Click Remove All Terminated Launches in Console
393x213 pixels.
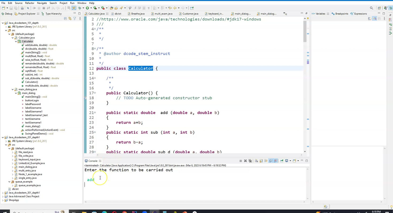(250, 161)
